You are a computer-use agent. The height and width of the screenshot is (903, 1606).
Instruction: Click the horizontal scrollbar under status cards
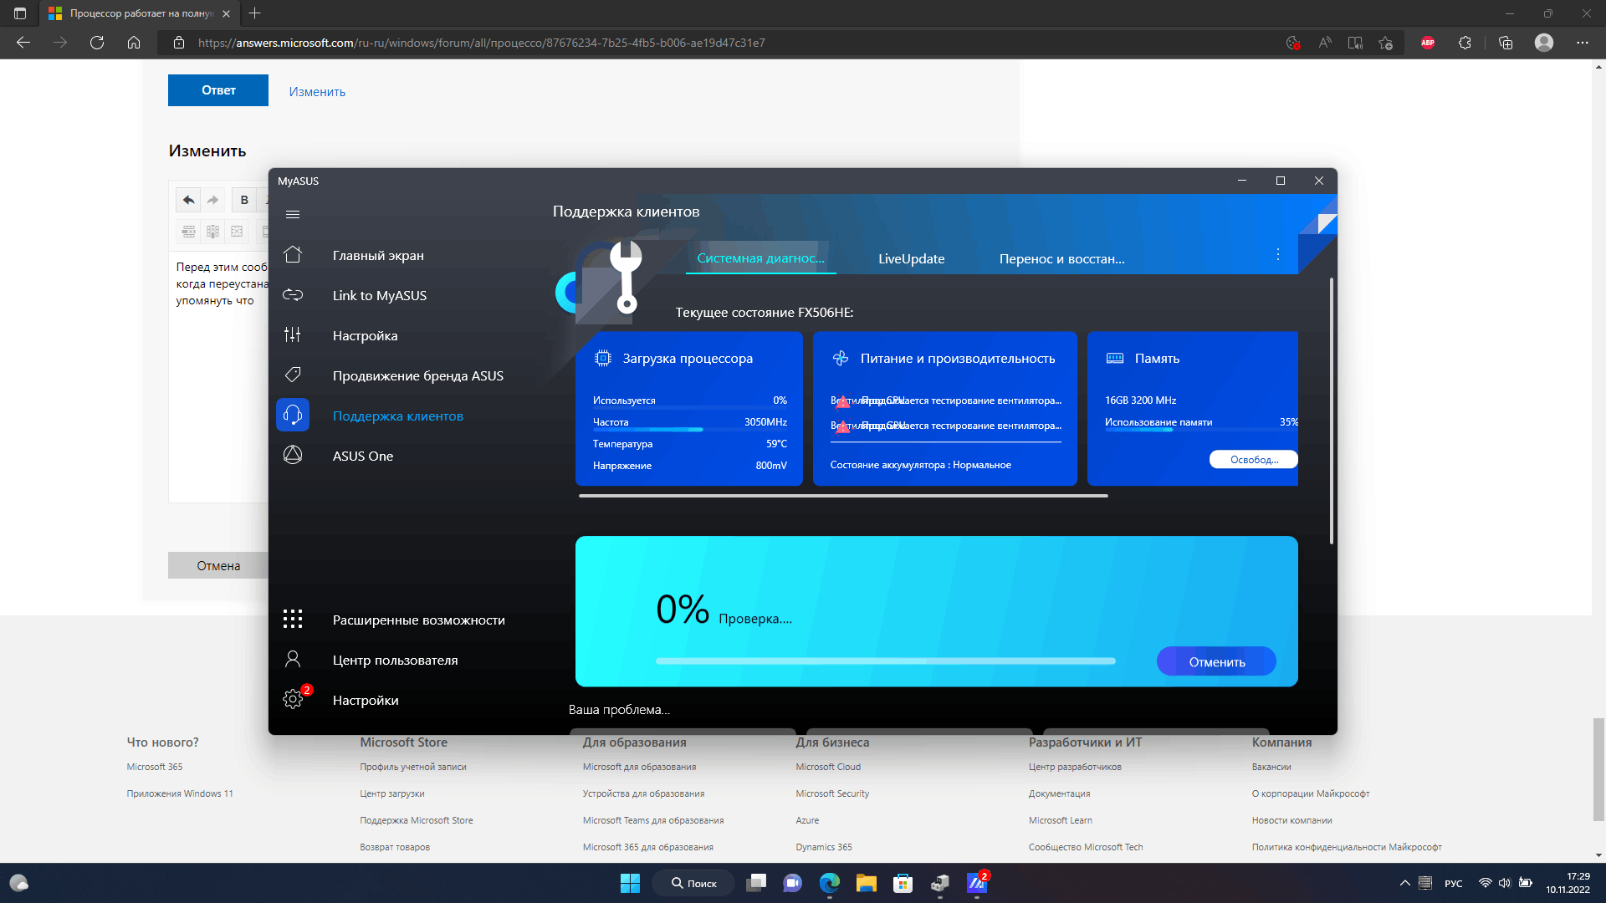[x=843, y=496]
